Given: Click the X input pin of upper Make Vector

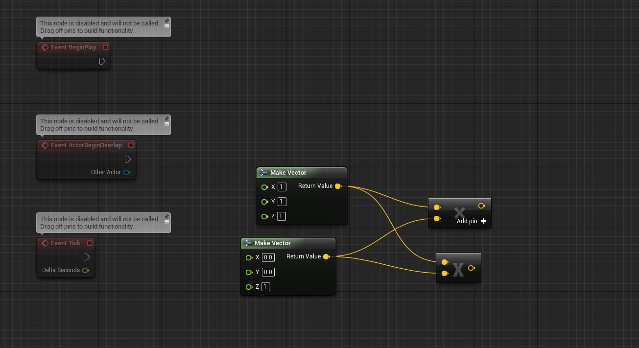Looking at the screenshot, I should [x=264, y=187].
